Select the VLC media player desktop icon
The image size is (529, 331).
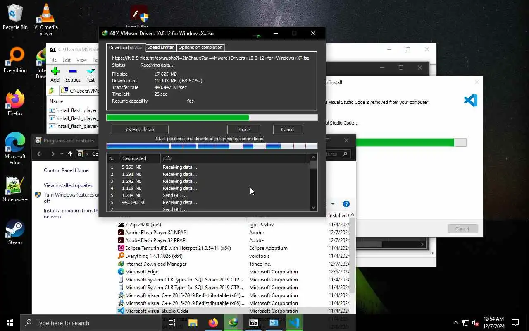(x=46, y=19)
